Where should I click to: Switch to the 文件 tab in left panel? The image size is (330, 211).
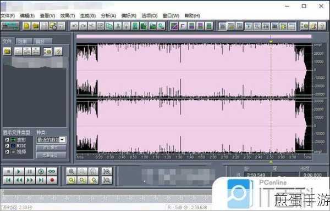[7, 41]
